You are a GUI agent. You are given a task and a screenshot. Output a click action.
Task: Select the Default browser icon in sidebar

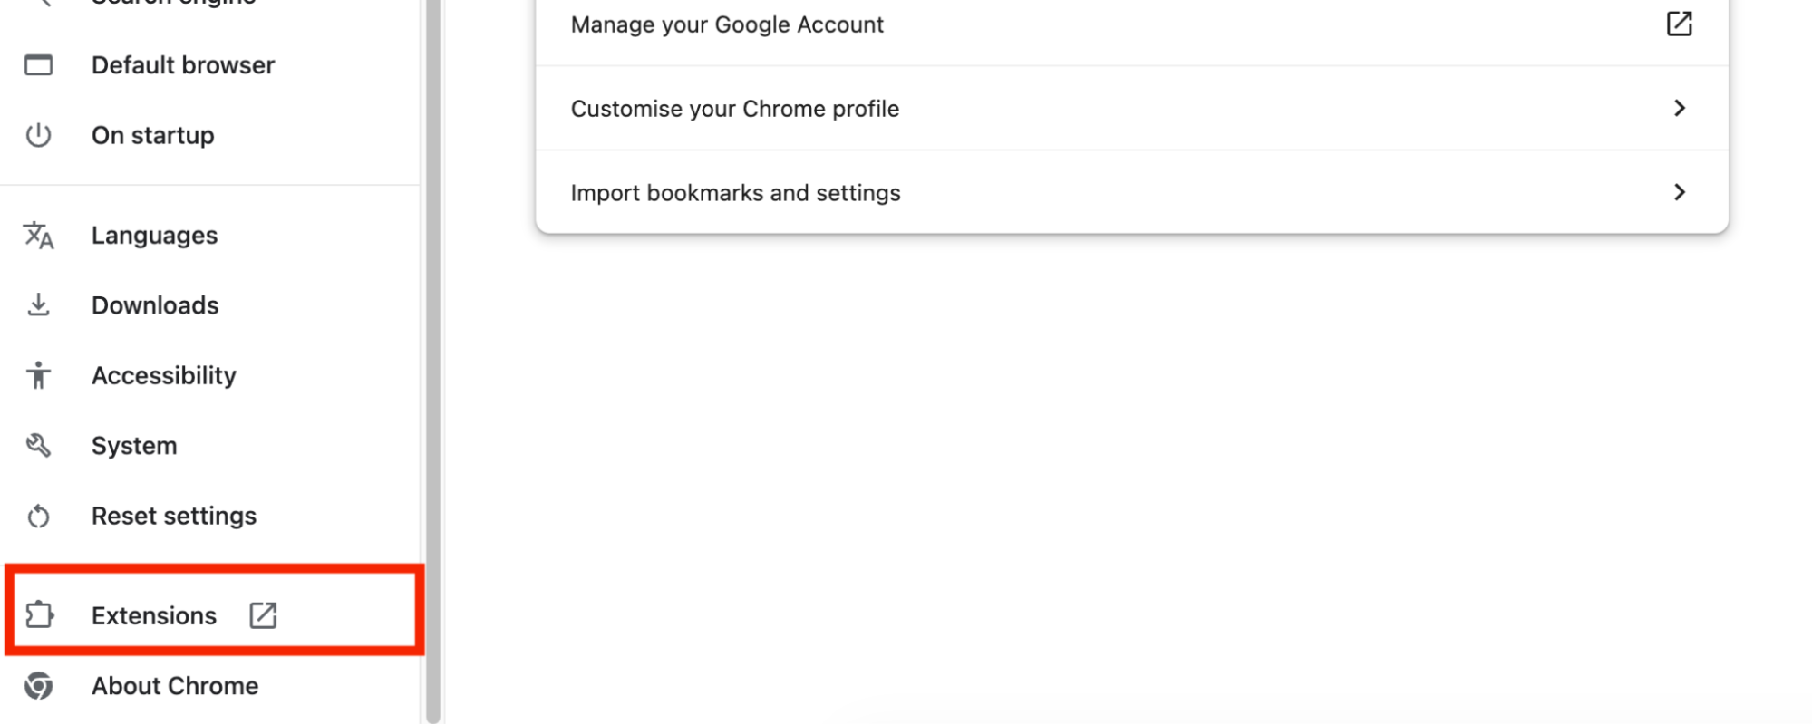point(38,64)
